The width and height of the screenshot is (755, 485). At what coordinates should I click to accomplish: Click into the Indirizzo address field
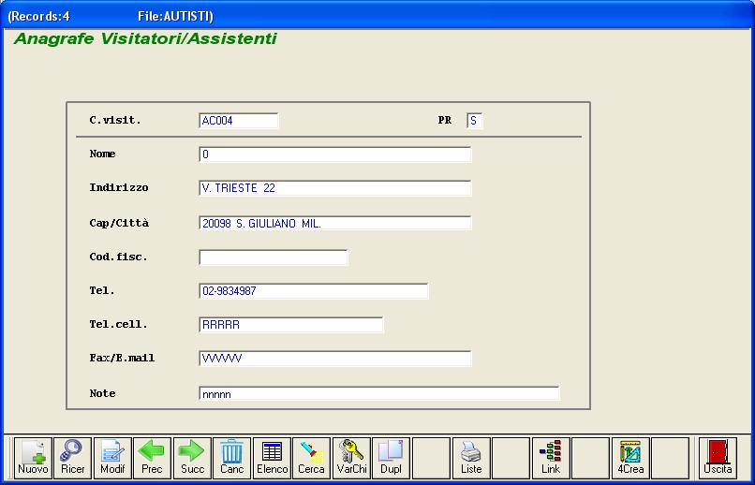pos(334,188)
